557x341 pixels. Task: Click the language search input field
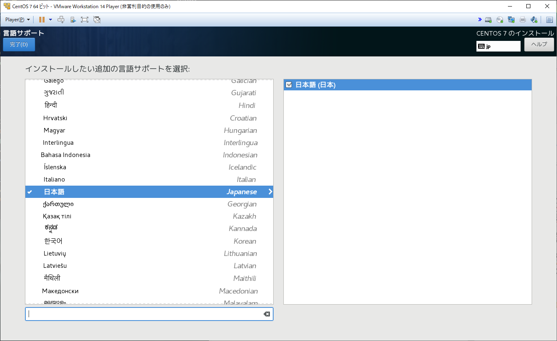pyautogui.click(x=149, y=314)
